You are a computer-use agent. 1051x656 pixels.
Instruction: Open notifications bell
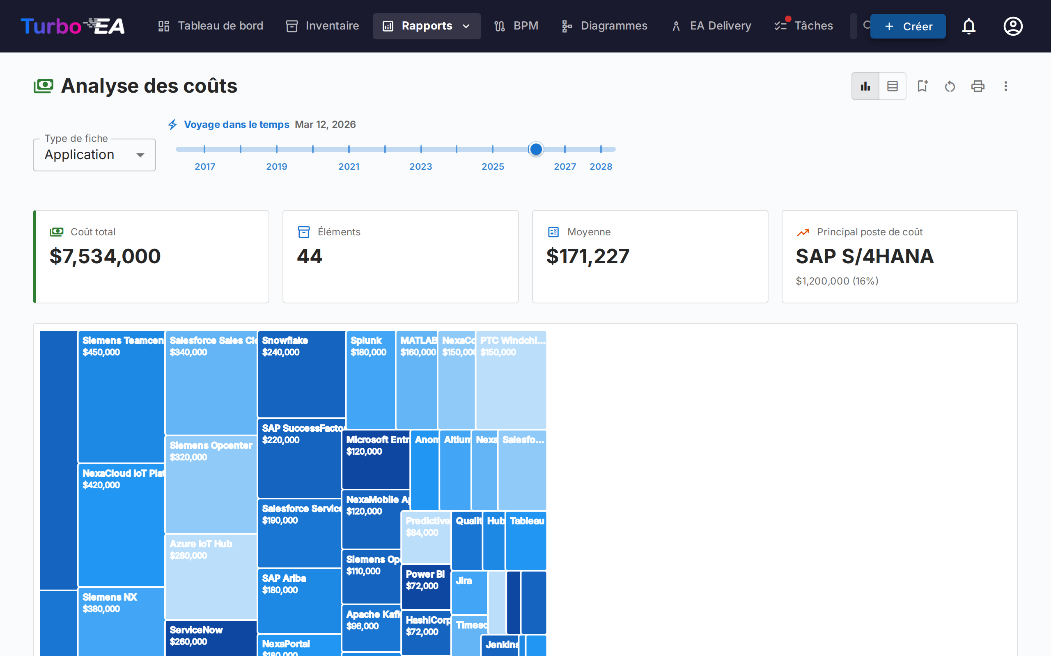point(968,27)
